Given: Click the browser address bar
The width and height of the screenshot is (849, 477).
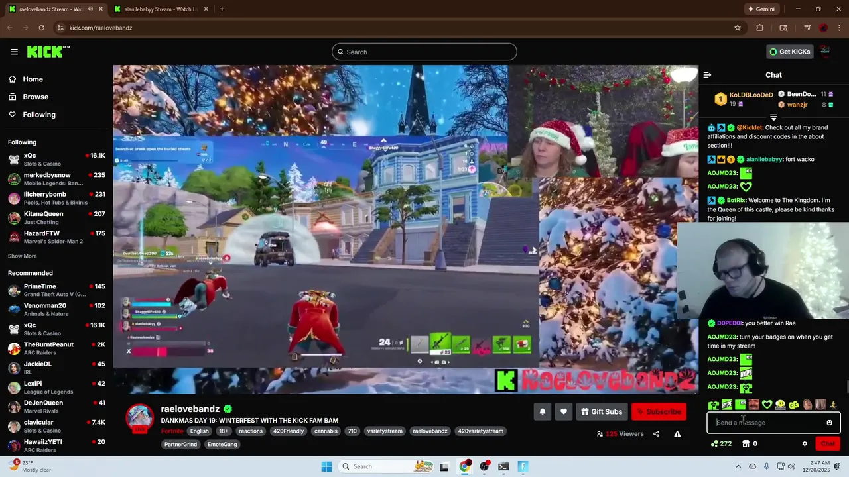Looking at the screenshot, I should tap(398, 28).
